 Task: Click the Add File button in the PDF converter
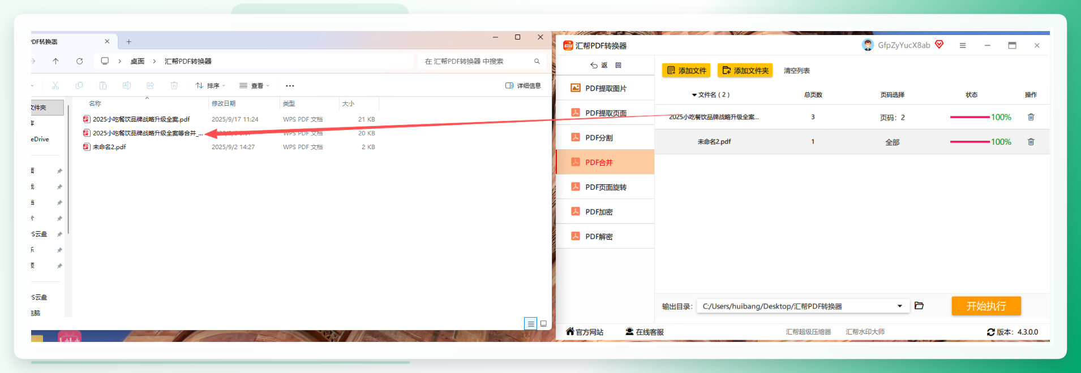[687, 71]
